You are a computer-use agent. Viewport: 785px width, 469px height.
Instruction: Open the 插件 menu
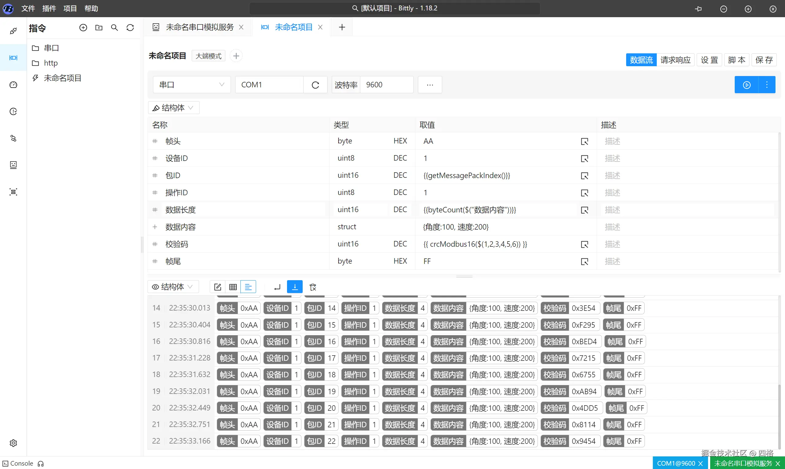tap(49, 9)
